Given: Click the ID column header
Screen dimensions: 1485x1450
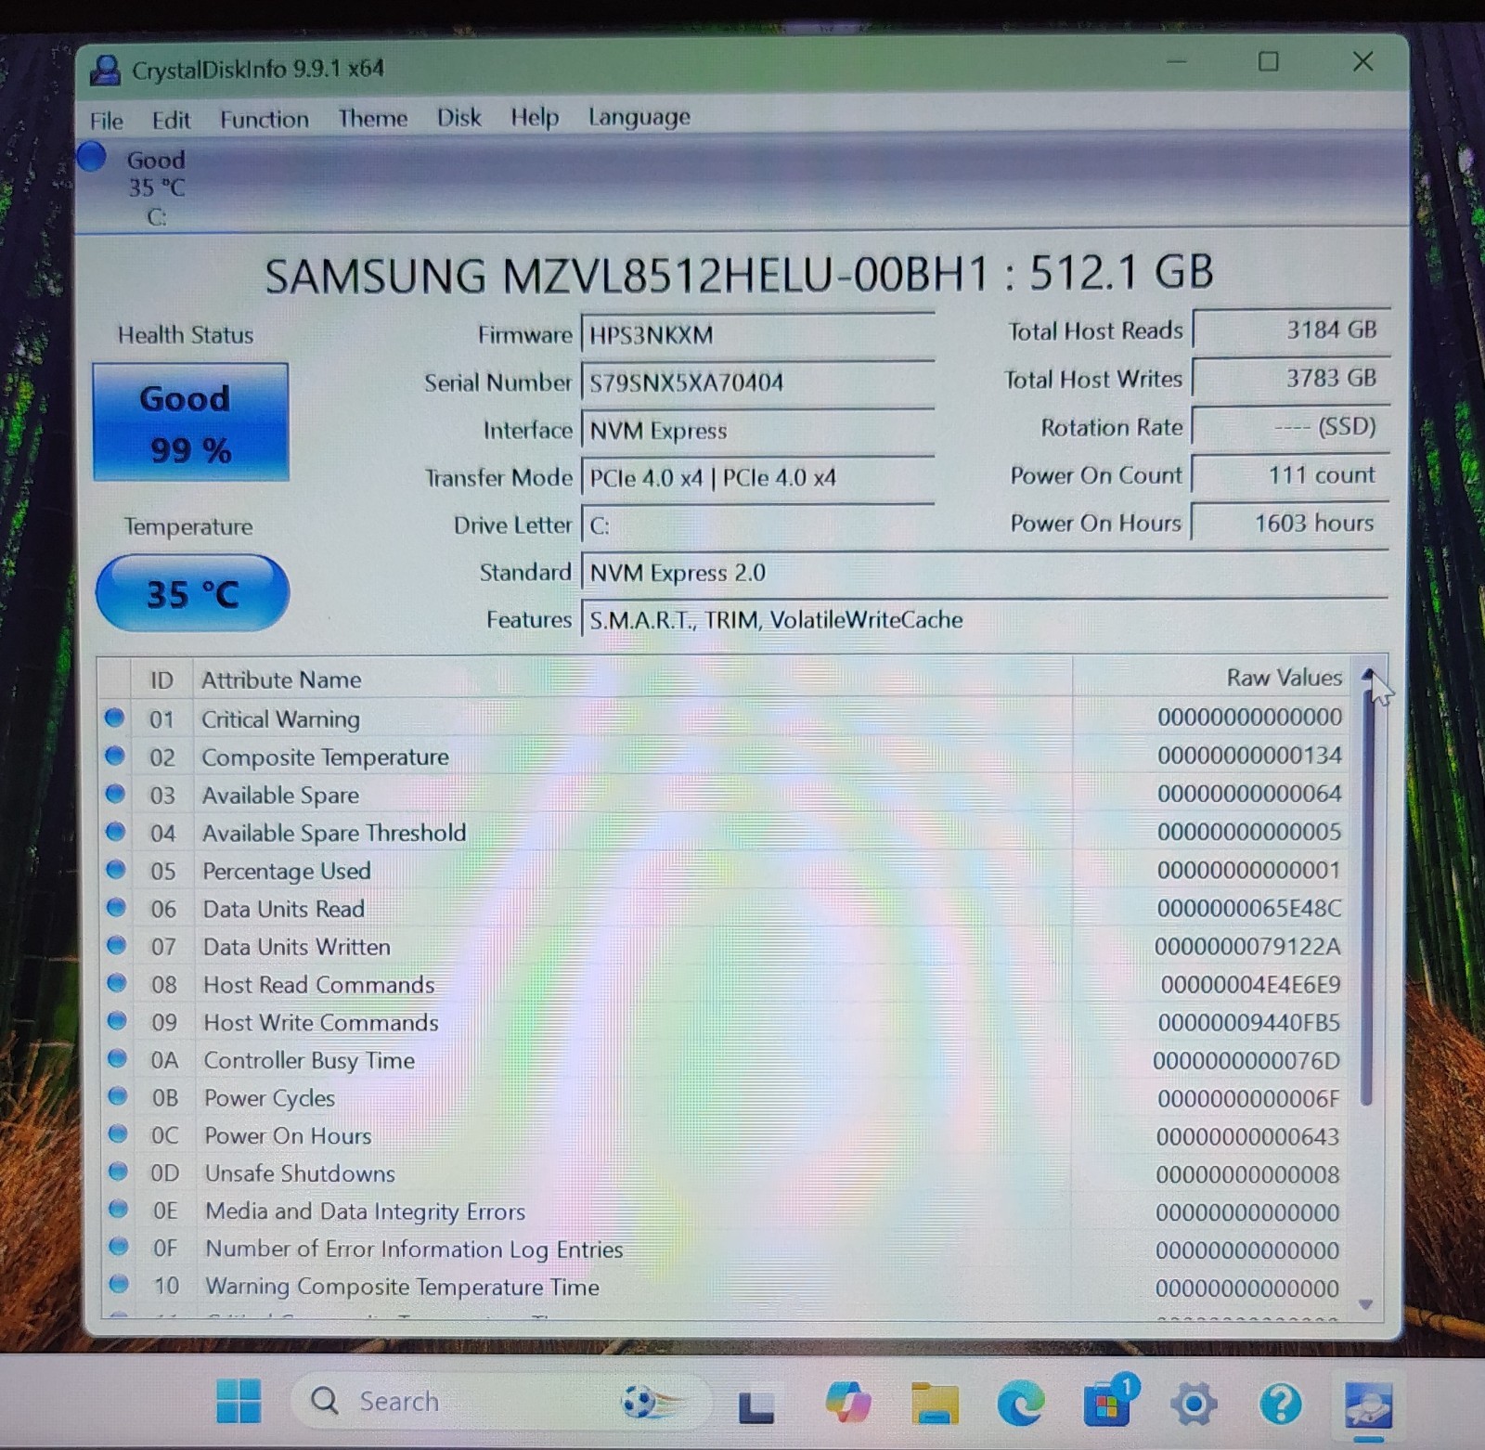Looking at the screenshot, I should (x=161, y=680).
